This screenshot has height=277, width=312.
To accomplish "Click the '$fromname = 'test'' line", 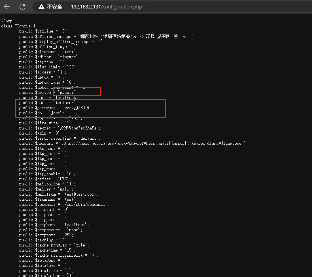I will pyautogui.click(x=48, y=200).
